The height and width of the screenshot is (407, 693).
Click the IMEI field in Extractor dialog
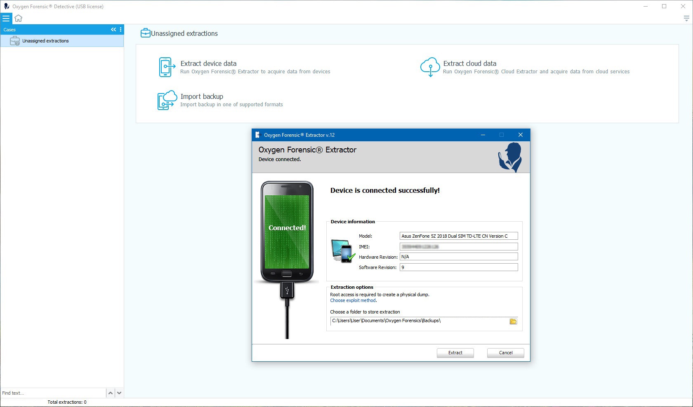[x=459, y=246]
